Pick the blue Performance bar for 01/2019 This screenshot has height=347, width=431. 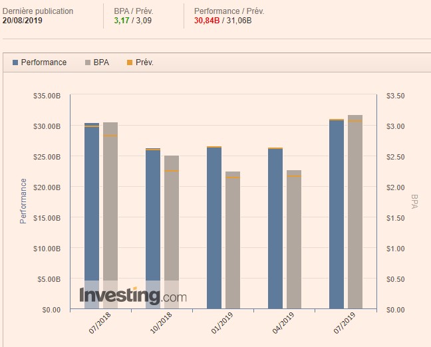pos(214,226)
